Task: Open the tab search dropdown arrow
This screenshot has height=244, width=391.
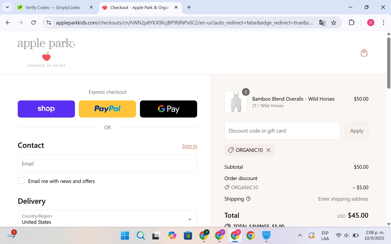Action: coord(7,7)
